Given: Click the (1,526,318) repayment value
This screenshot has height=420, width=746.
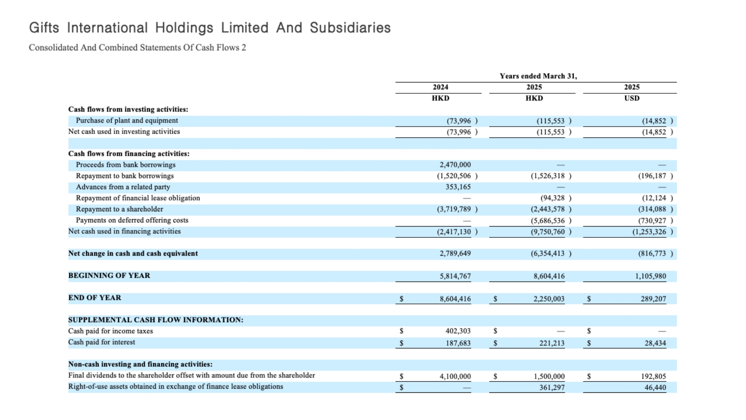Looking at the screenshot, I should click(x=551, y=176).
